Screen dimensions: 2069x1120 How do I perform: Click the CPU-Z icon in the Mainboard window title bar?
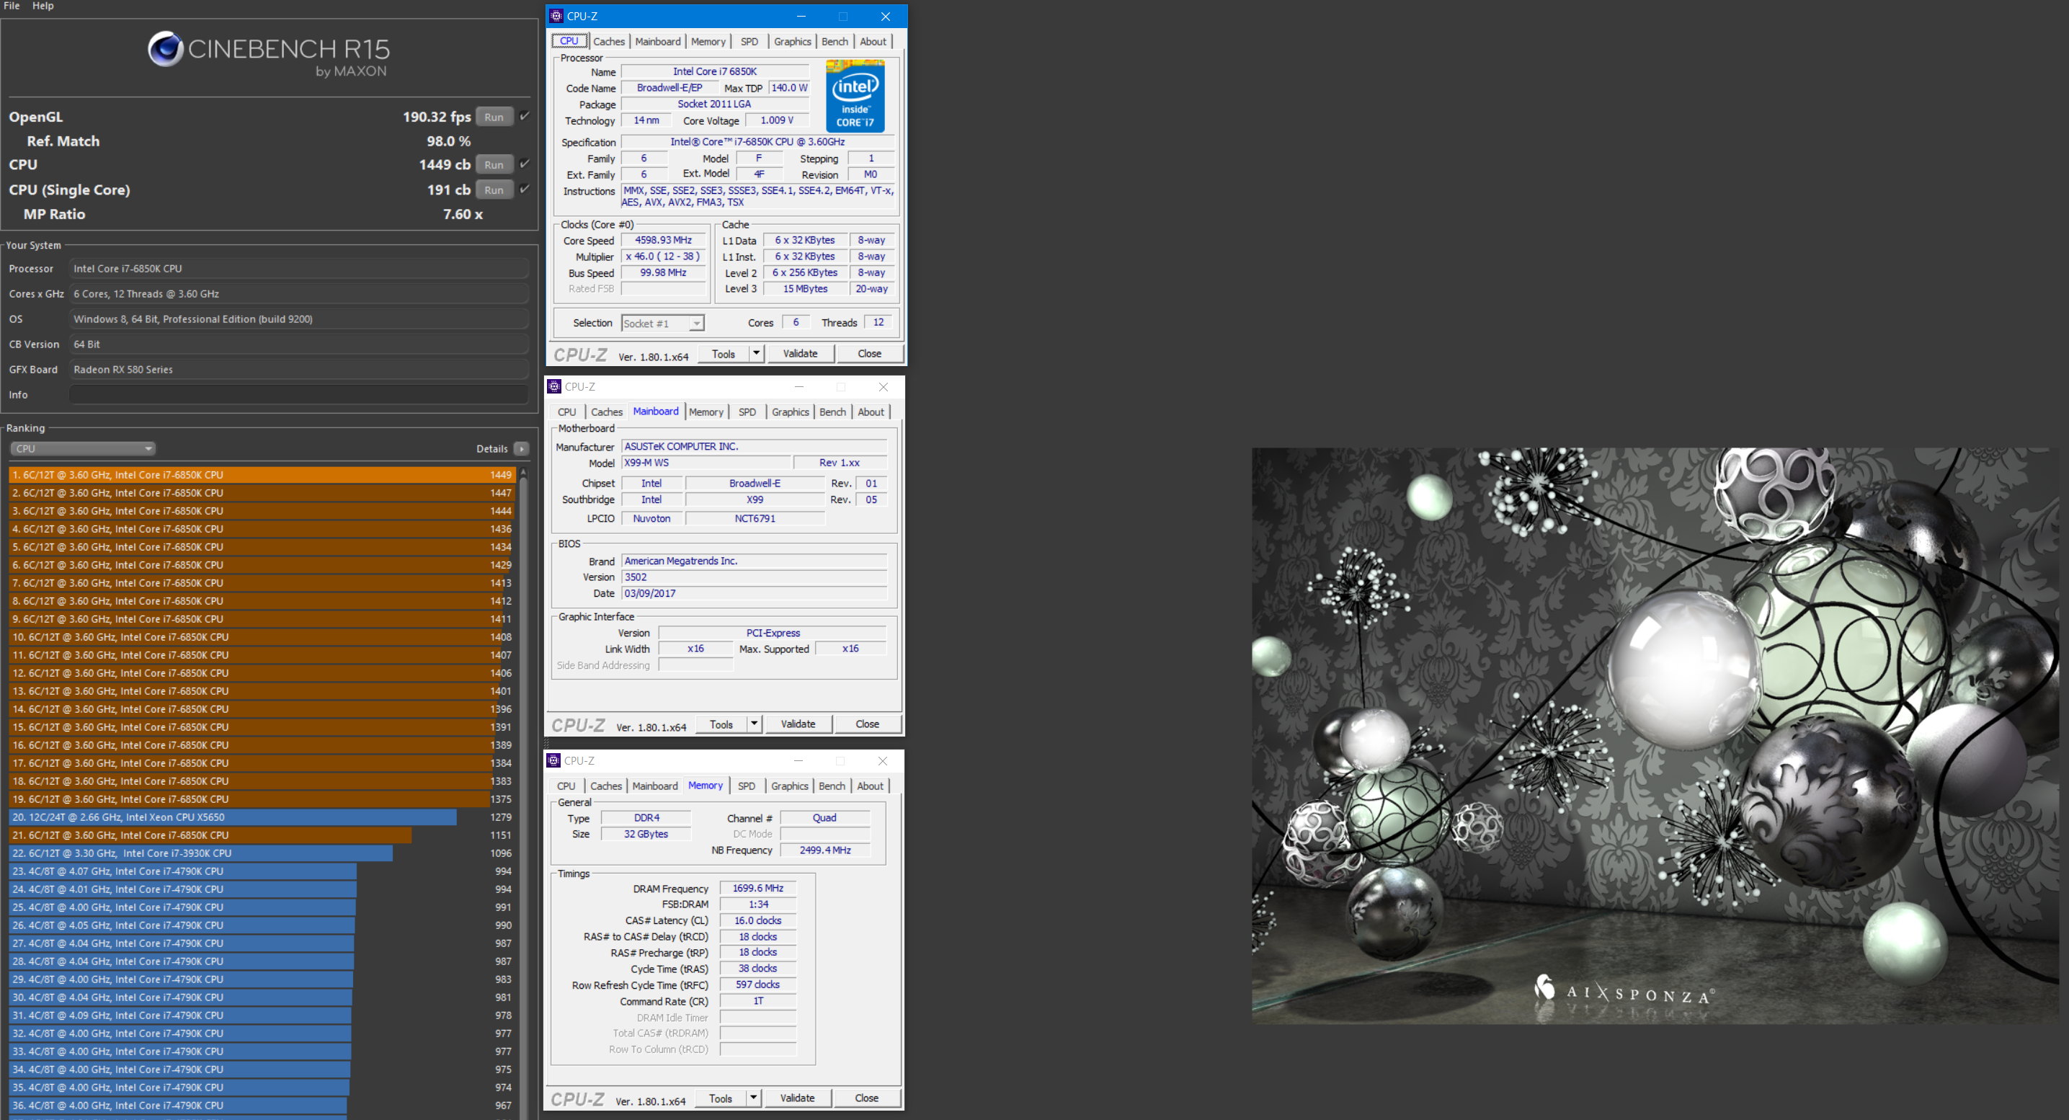click(x=554, y=386)
